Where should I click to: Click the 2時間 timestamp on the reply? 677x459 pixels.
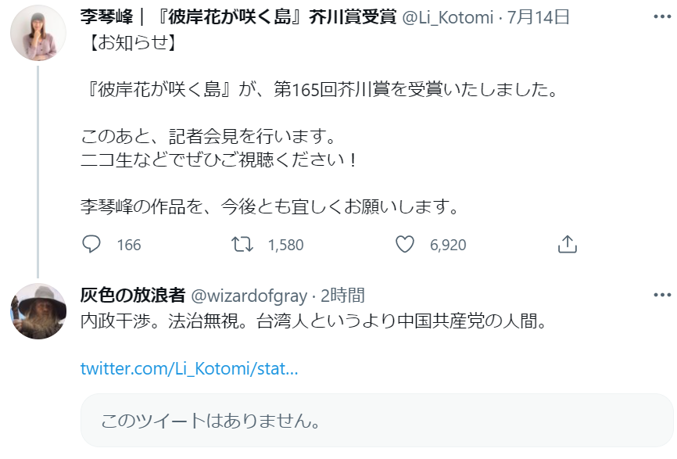tap(343, 296)
